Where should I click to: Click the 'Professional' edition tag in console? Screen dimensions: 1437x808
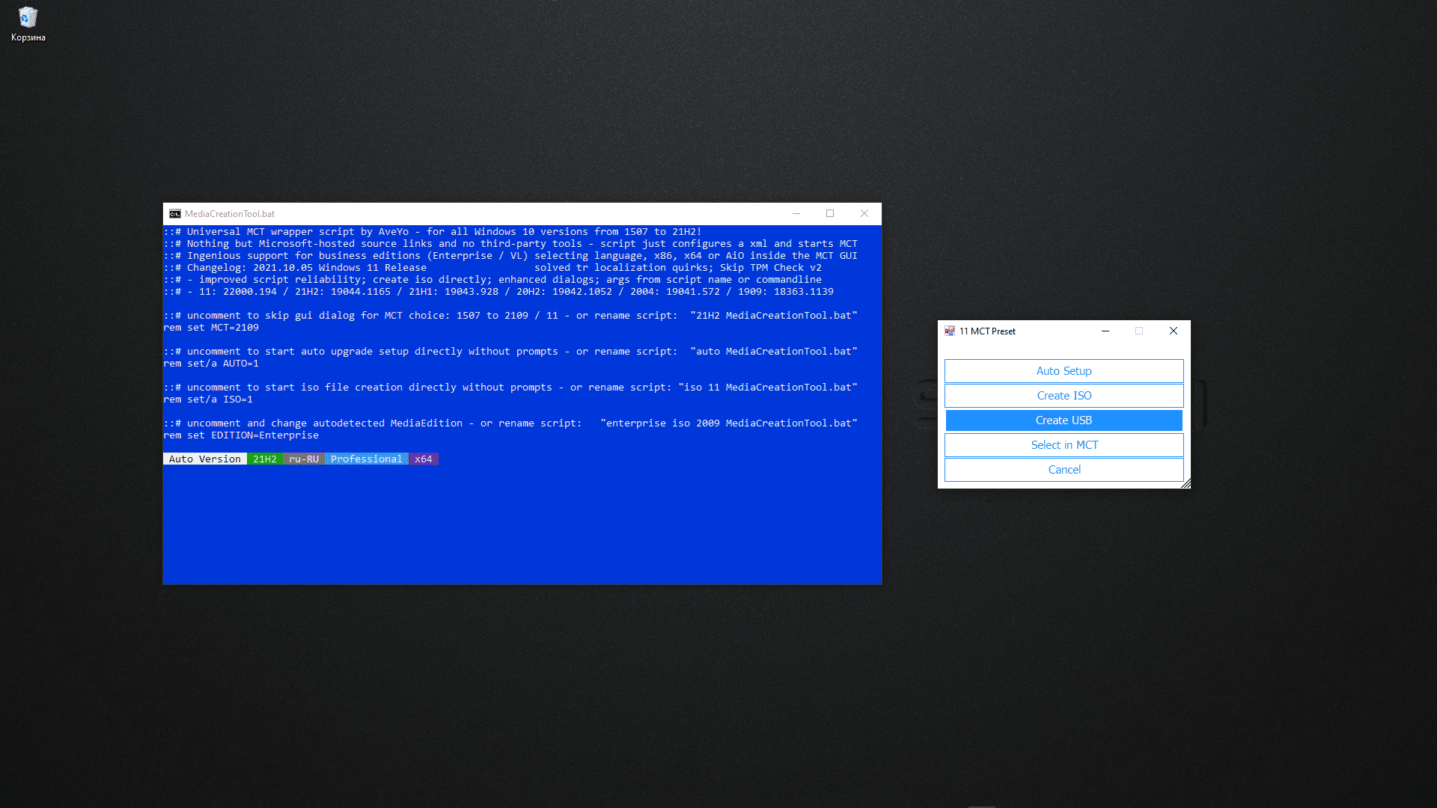click(x=367, y=459)
